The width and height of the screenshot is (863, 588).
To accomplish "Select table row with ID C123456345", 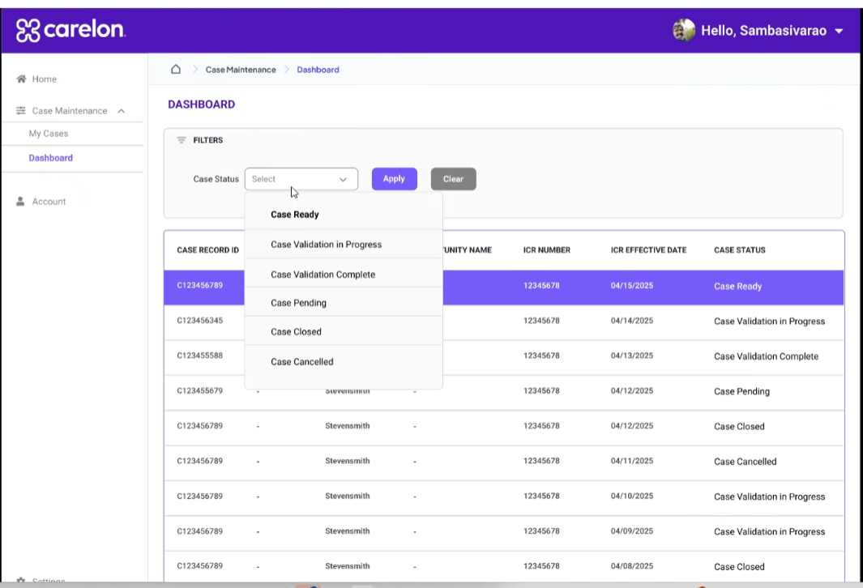I will (x=199, y=321).
